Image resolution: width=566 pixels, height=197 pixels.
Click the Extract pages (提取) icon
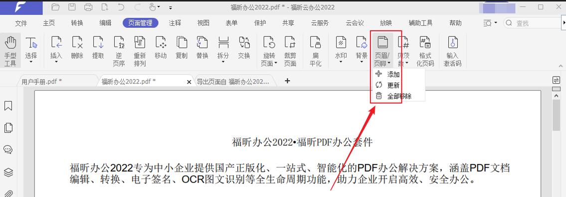(x=98, y=43)
